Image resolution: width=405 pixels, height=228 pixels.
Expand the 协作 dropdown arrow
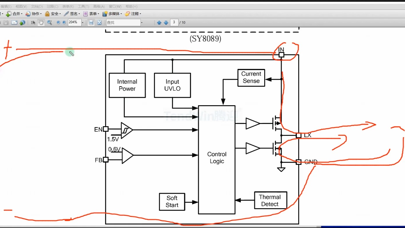click(41, 14)
